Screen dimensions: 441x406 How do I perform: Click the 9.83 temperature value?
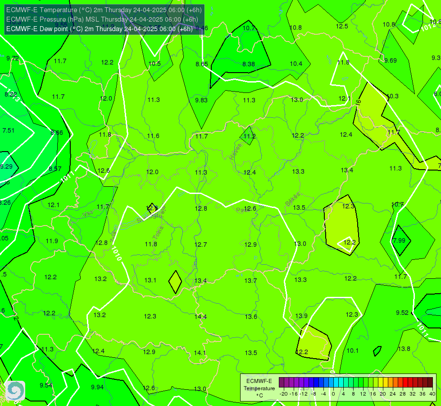click(x=201, y=100)
